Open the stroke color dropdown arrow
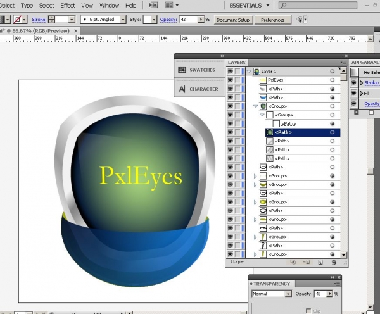Screen dimensions: 380x314 click(24, 20)
